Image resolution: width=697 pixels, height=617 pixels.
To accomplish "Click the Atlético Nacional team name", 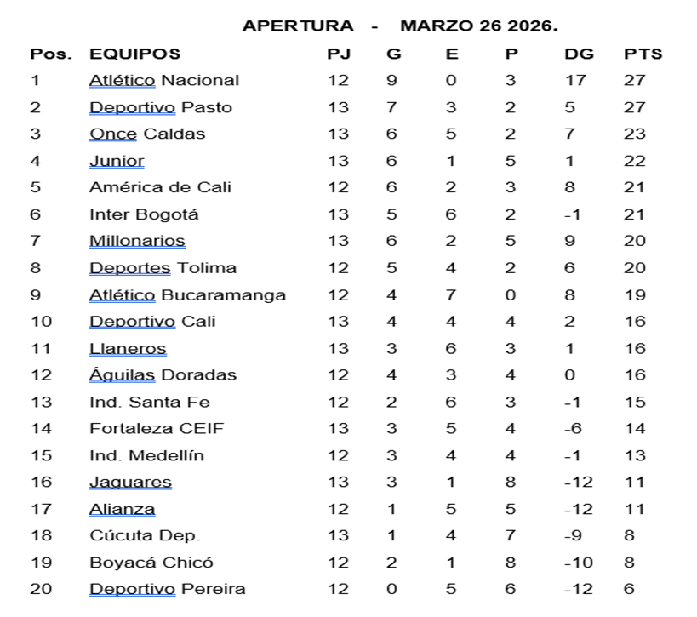I will tap(164, 81).
